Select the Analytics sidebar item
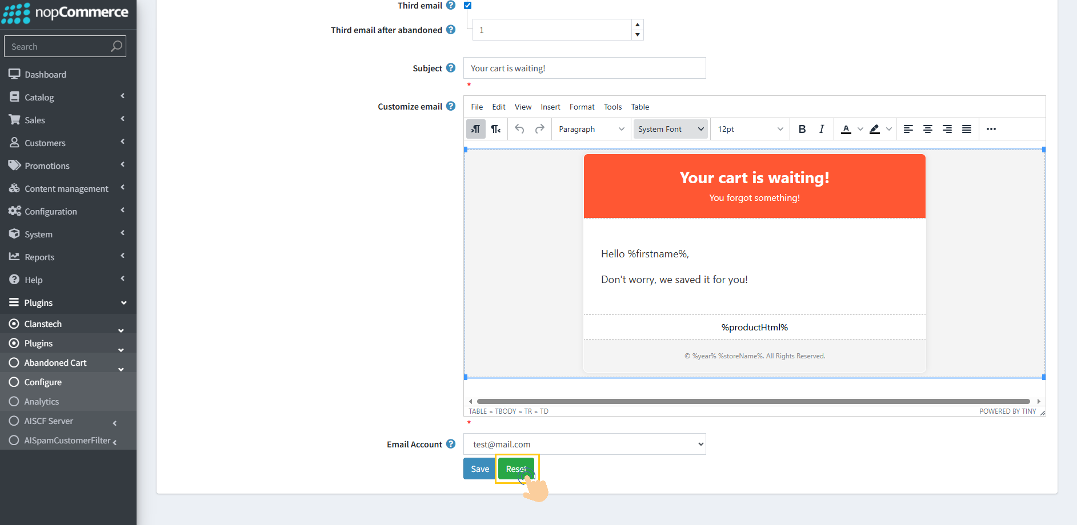 tap(42, 402)
